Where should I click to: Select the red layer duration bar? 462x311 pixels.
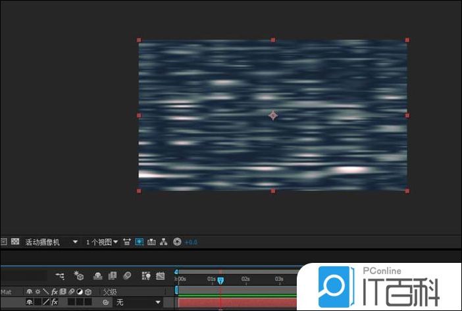pos(238,303)
